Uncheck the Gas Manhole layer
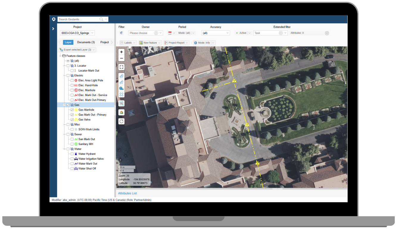397x229 pixels. (72, 110)
